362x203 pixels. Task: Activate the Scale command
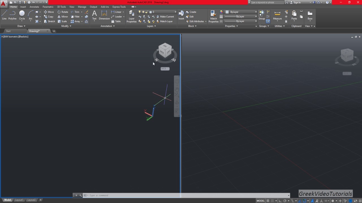point(62,21)
